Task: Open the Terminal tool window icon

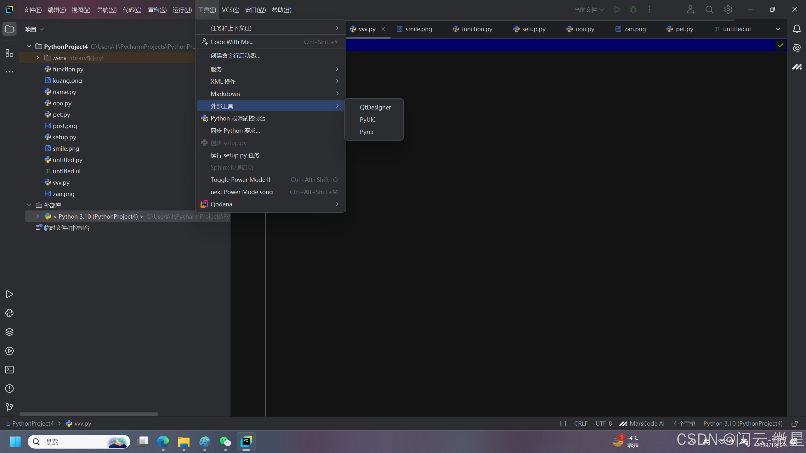Action: tap(9, 370)
